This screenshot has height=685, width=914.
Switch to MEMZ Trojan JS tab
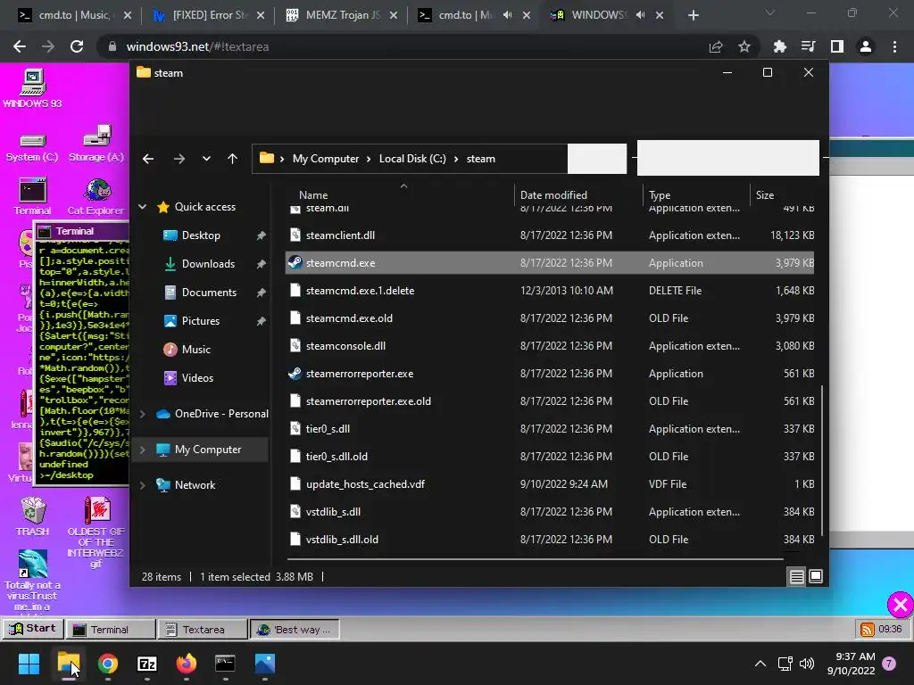pyautogui.click(x=343, y=15)
